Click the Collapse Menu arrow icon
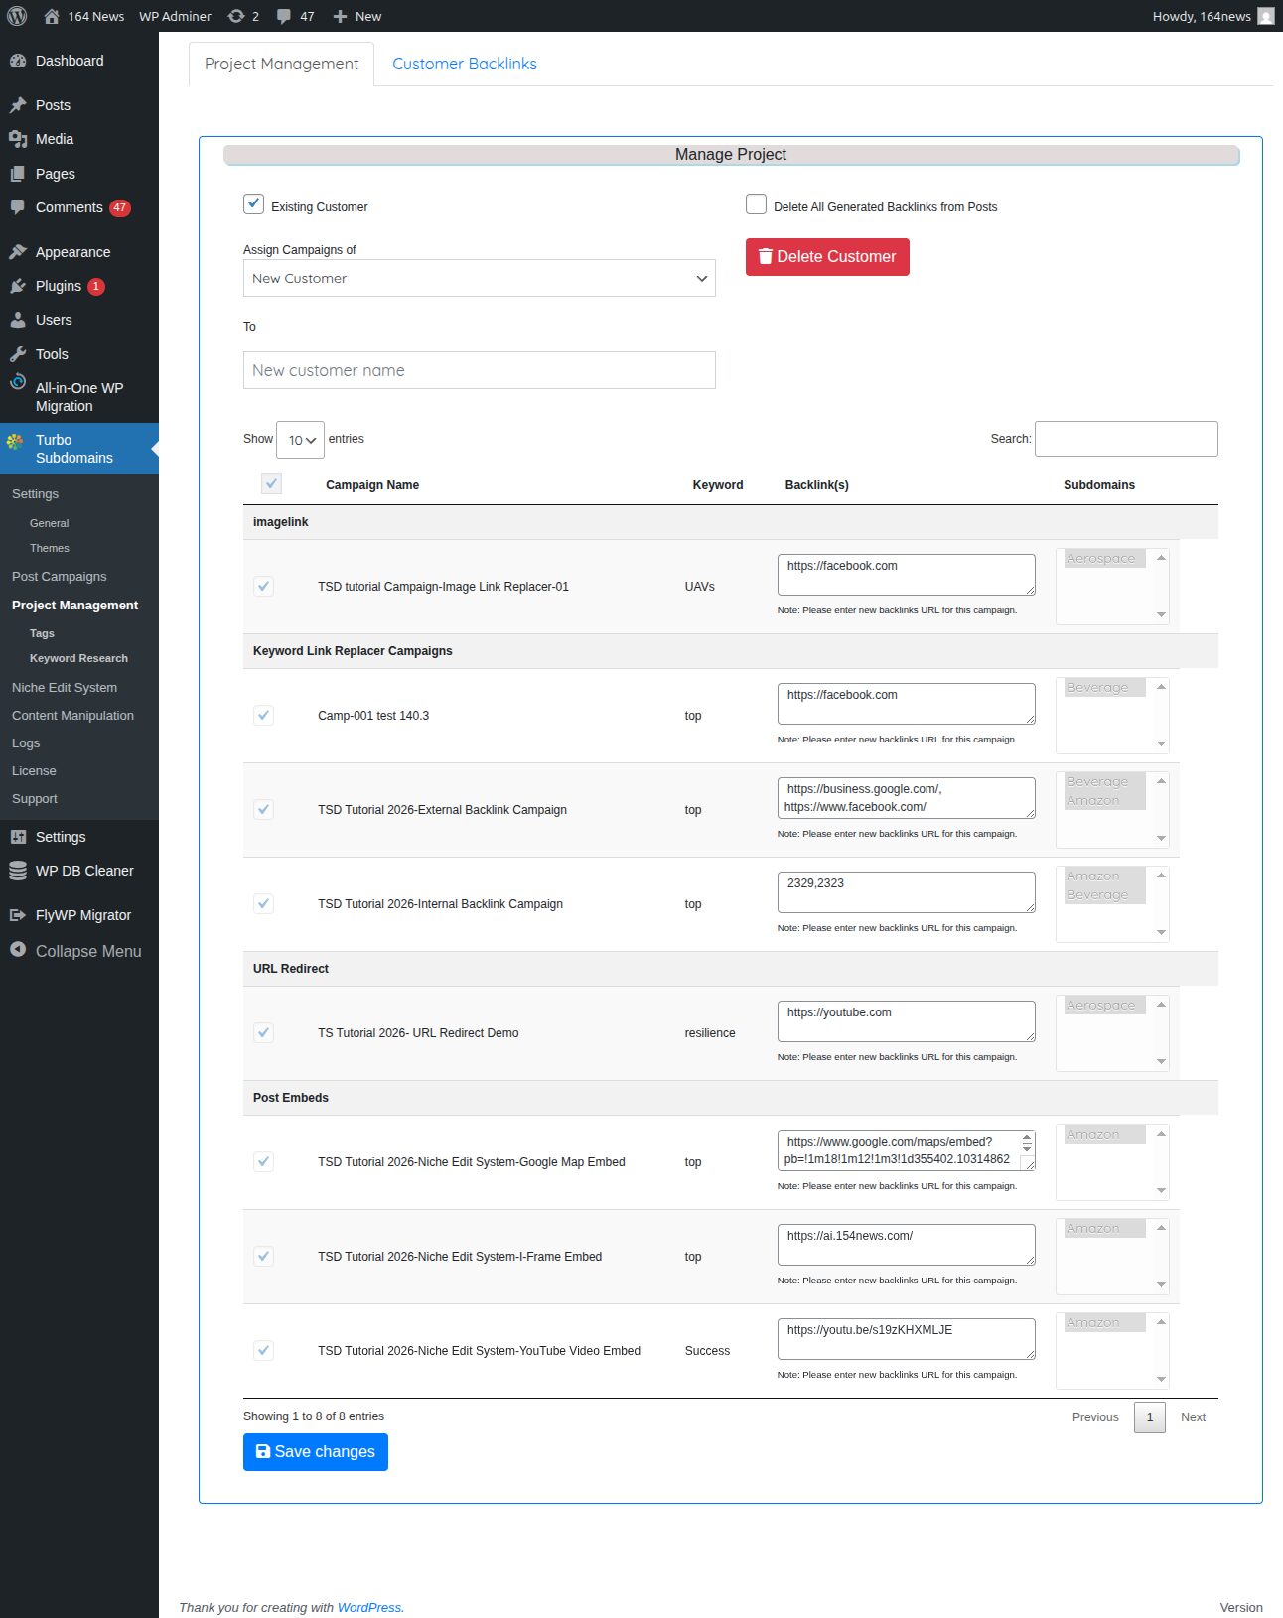The width and height of the screenshot is (1283, 1618). click(18, 950)
